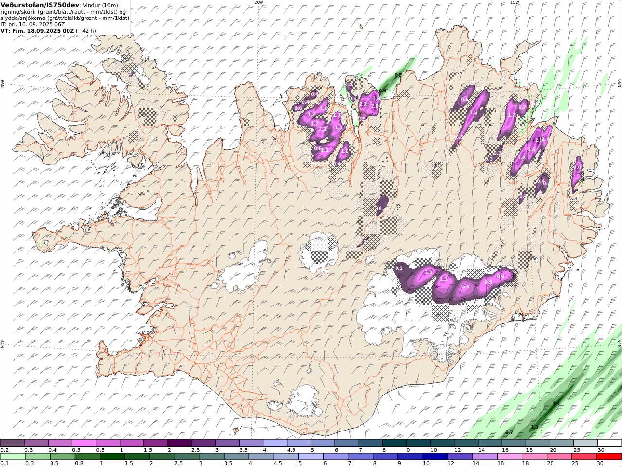622x467 pixels.
Task: Click the '15W' longitude label
Action: coord(514,2)
